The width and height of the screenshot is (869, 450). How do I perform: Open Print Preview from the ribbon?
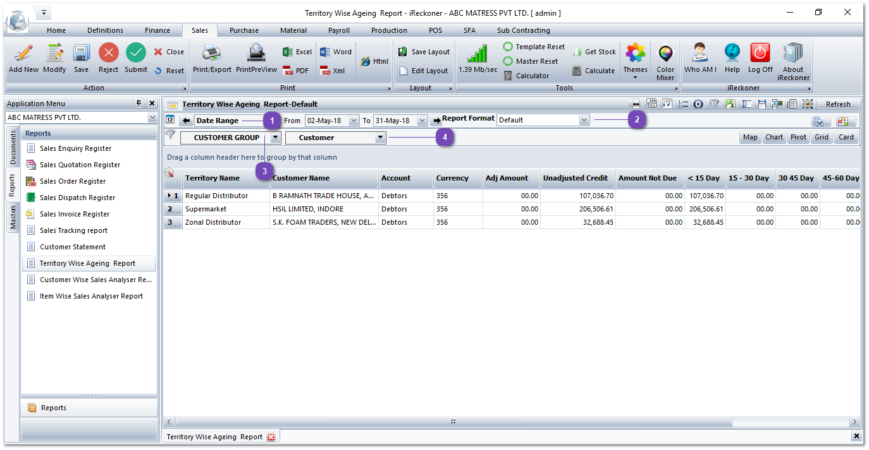(x=256, y=54)
